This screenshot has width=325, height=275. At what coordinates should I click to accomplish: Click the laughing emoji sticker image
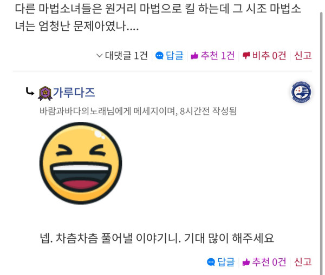pos(81,163)
